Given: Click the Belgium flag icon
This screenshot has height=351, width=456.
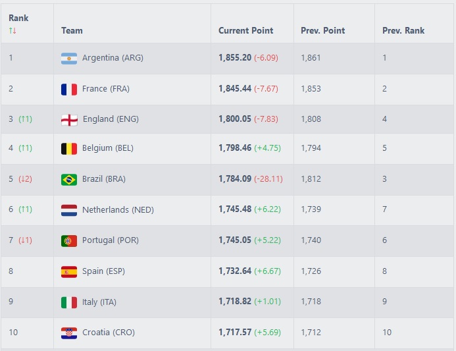Looking at the screenshot, I should [x=69, y=149].
